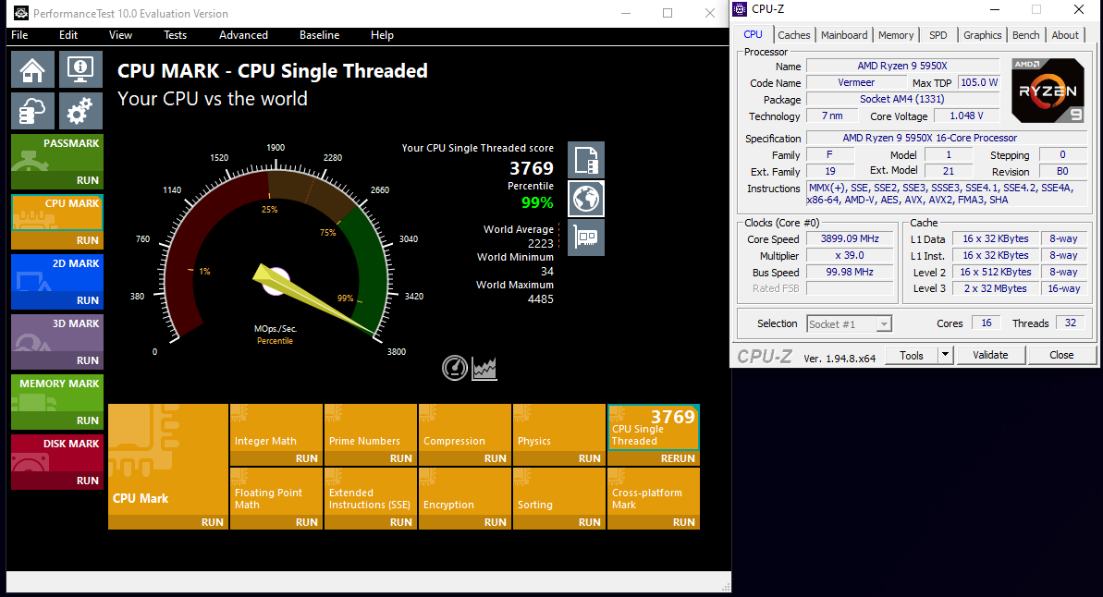Screen dimensions: 1103x597
Task: Click the Core Speed value field
Action: coord(850,239)
